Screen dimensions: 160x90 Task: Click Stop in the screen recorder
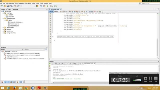(155, 79)
